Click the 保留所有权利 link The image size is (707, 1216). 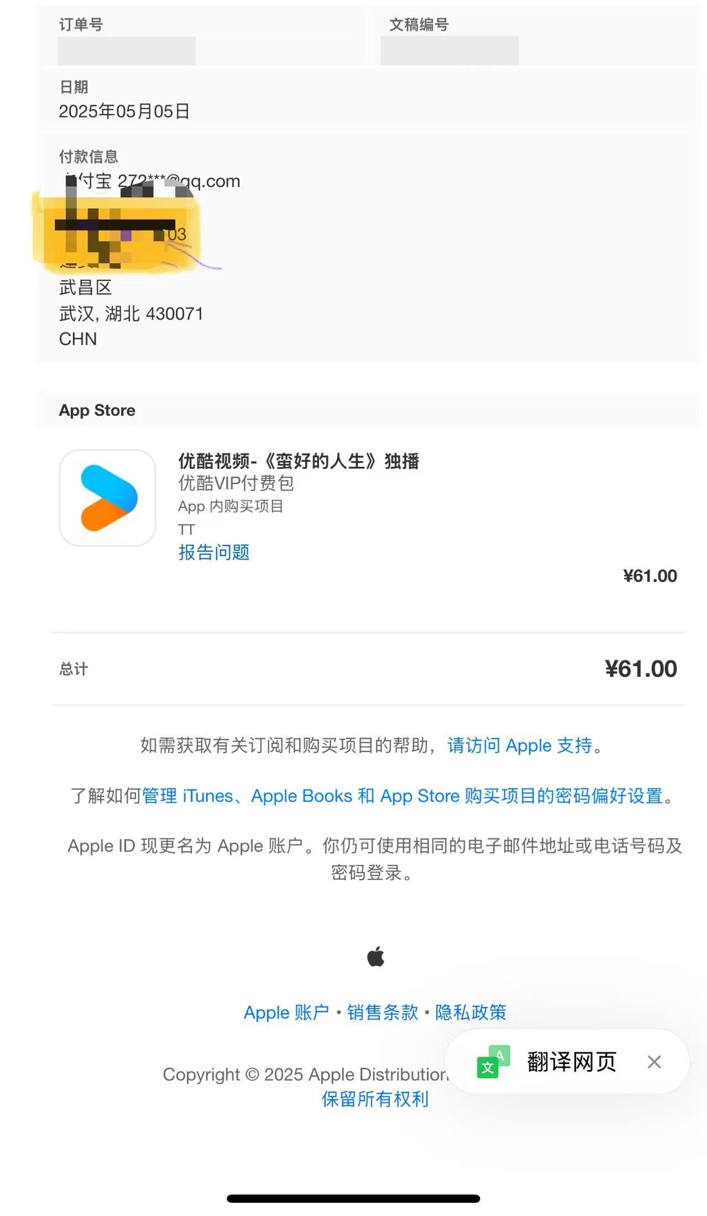pyautogui.click(x=375, y=1099)
